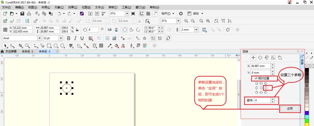Select the Rectangle tool
The width and height of the screenshot is (314, 126).
[x=49, y=46]
